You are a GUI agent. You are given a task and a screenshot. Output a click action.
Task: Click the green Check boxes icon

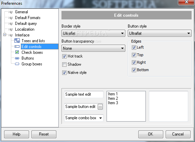tap(17, 52)
